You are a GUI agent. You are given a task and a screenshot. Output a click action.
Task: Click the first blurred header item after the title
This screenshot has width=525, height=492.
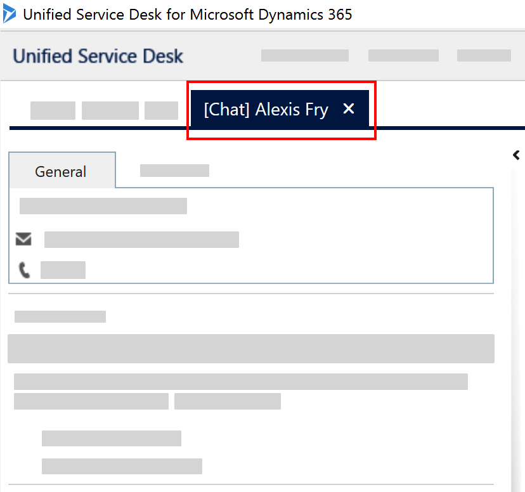point(305,56)
